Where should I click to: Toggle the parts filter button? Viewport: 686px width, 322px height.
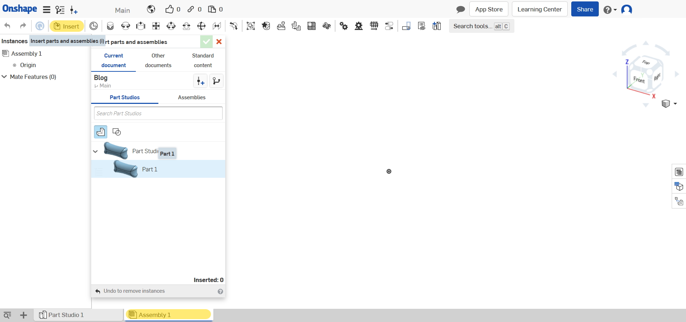pyautogui.click(x=100, y=132)
